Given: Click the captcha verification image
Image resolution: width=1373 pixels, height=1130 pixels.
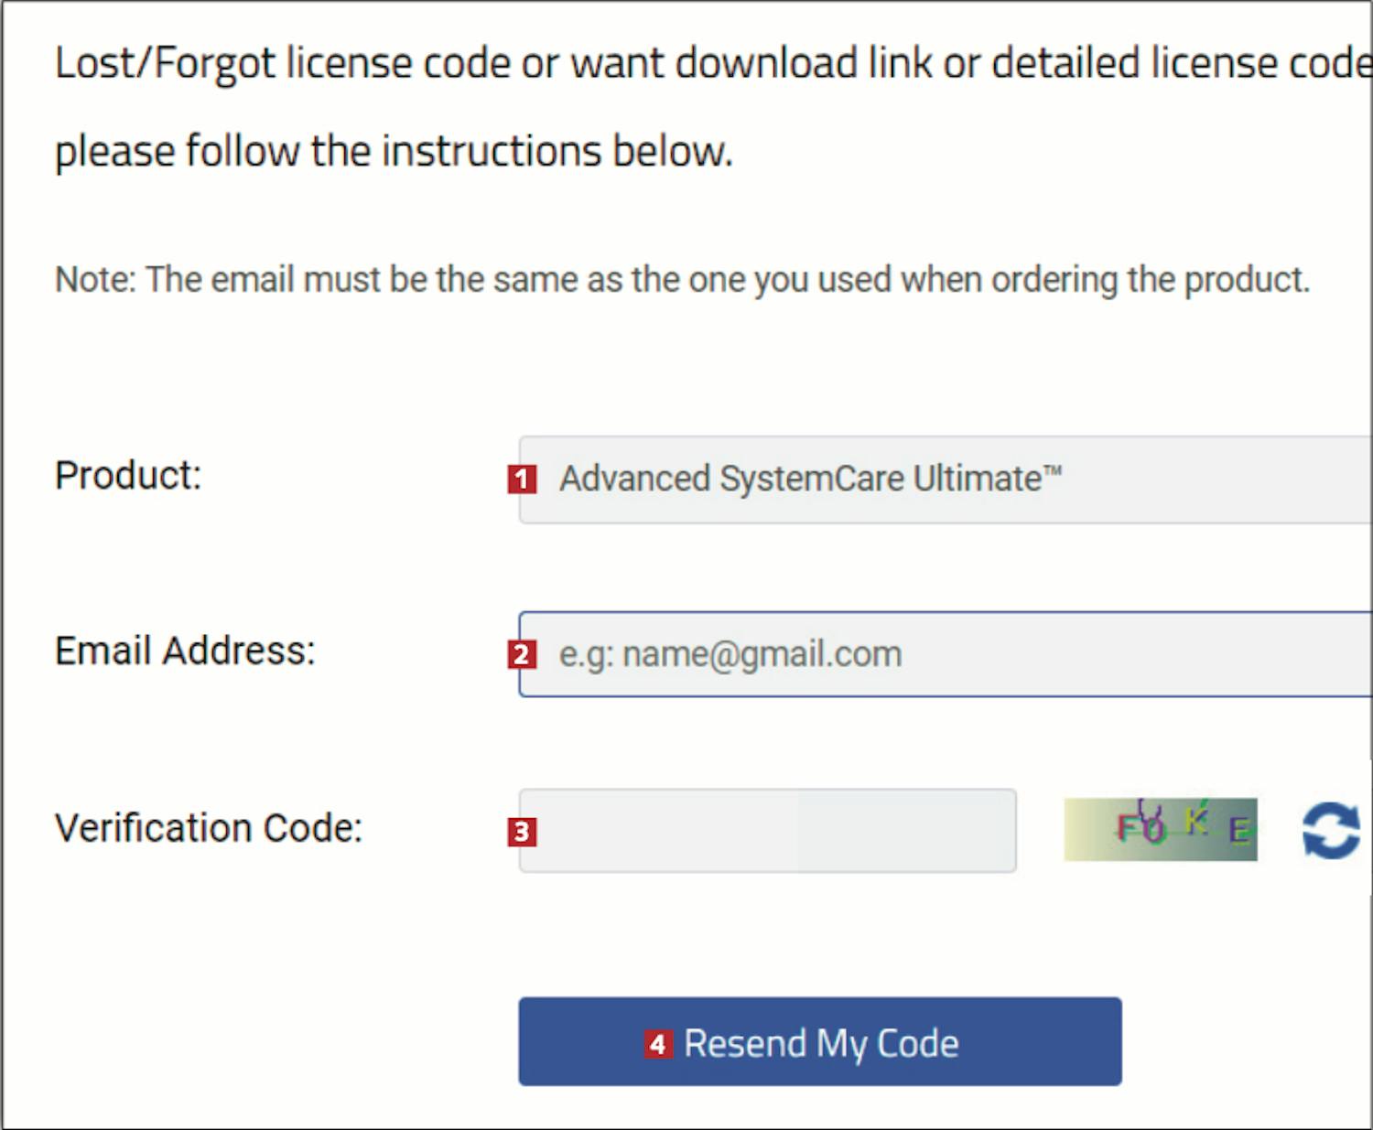Looking at the screenshot, I should 1161,830.
